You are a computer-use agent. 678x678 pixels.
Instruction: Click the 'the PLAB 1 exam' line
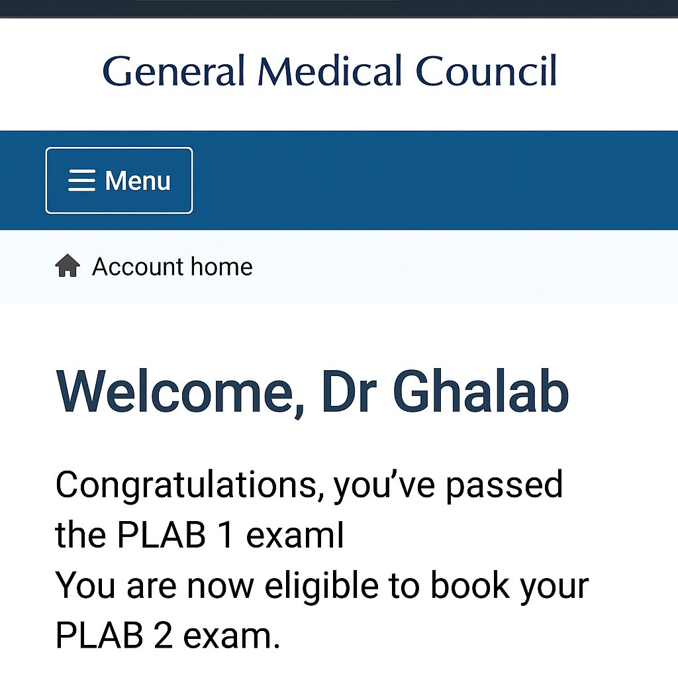[199, 534]
